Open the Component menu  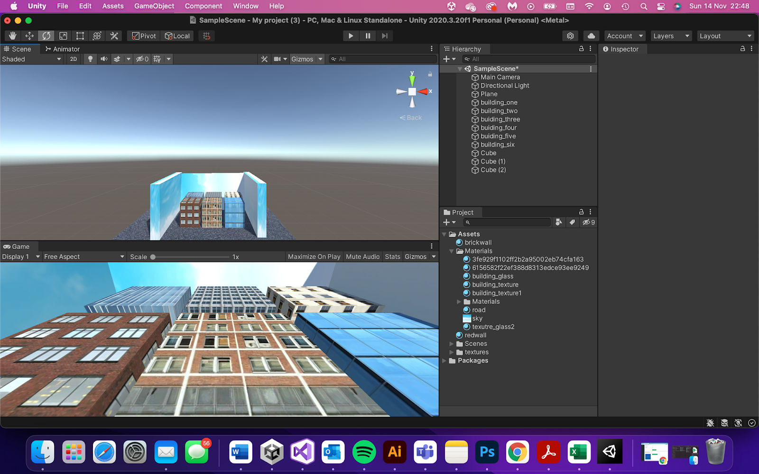[204, 6]
